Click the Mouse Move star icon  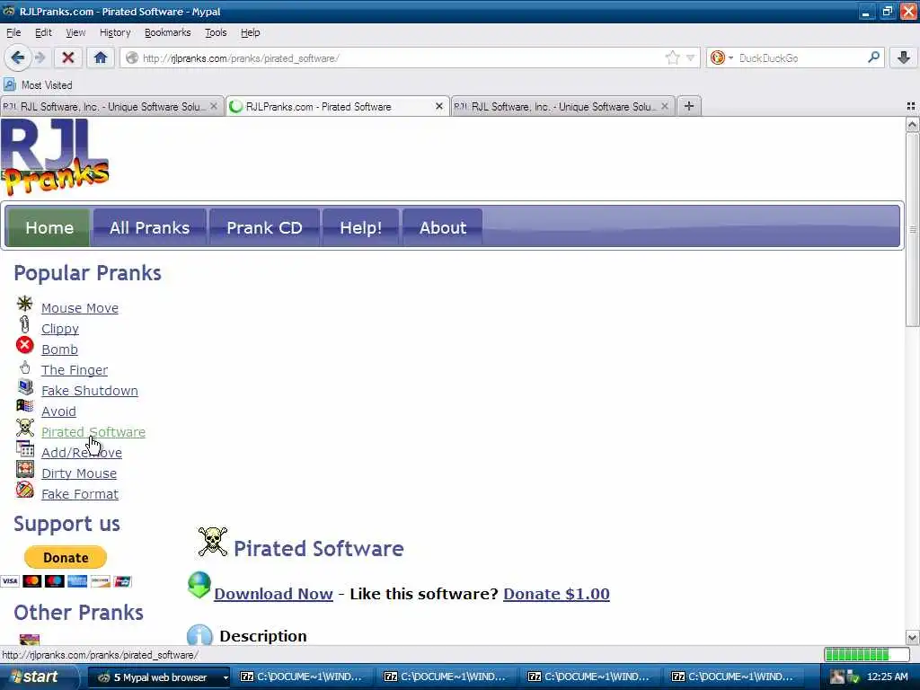[24, 304]
